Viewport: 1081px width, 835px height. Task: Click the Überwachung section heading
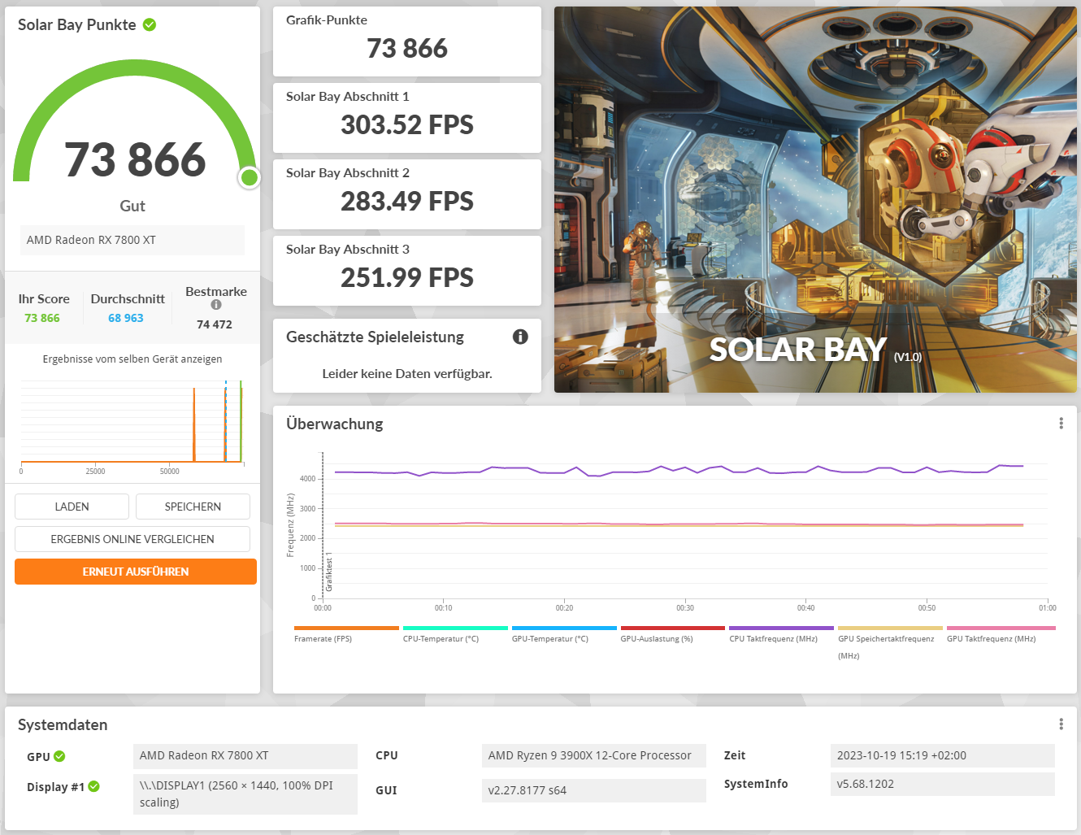(x=335, y=424)
